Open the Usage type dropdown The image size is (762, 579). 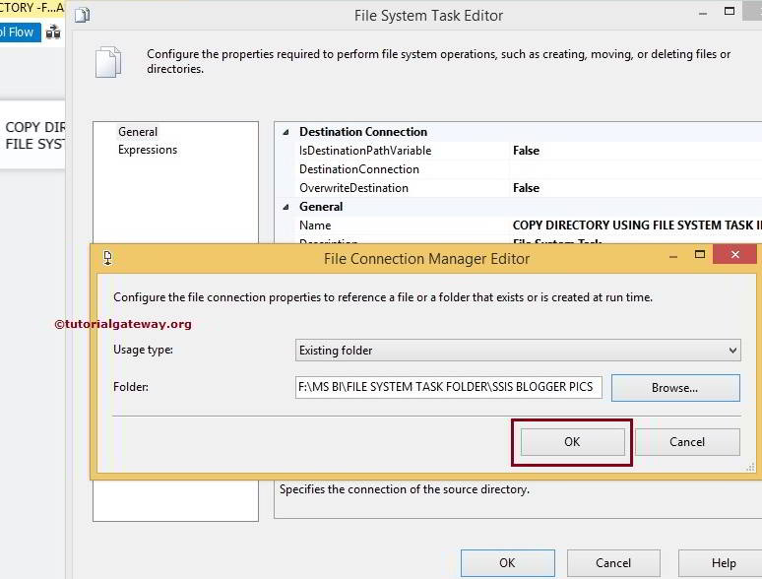[x=518, y=351]
